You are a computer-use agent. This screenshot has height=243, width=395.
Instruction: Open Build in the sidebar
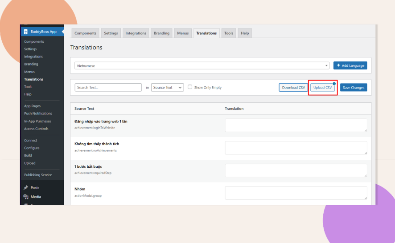coord(28,155)
